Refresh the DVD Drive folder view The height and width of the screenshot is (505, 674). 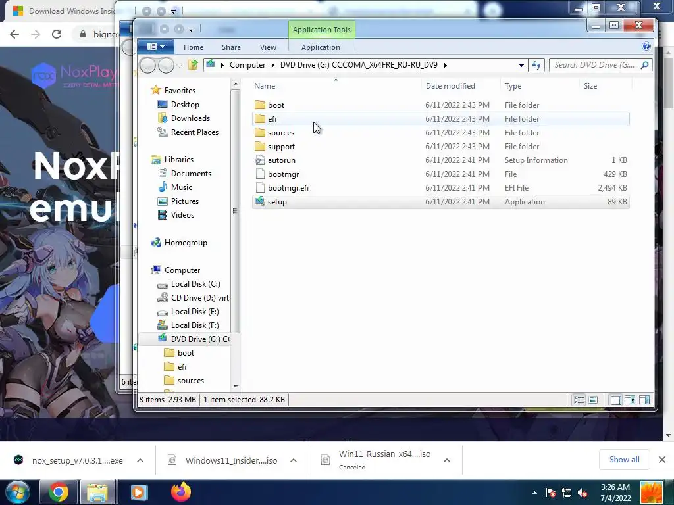[x=536, y=65]
